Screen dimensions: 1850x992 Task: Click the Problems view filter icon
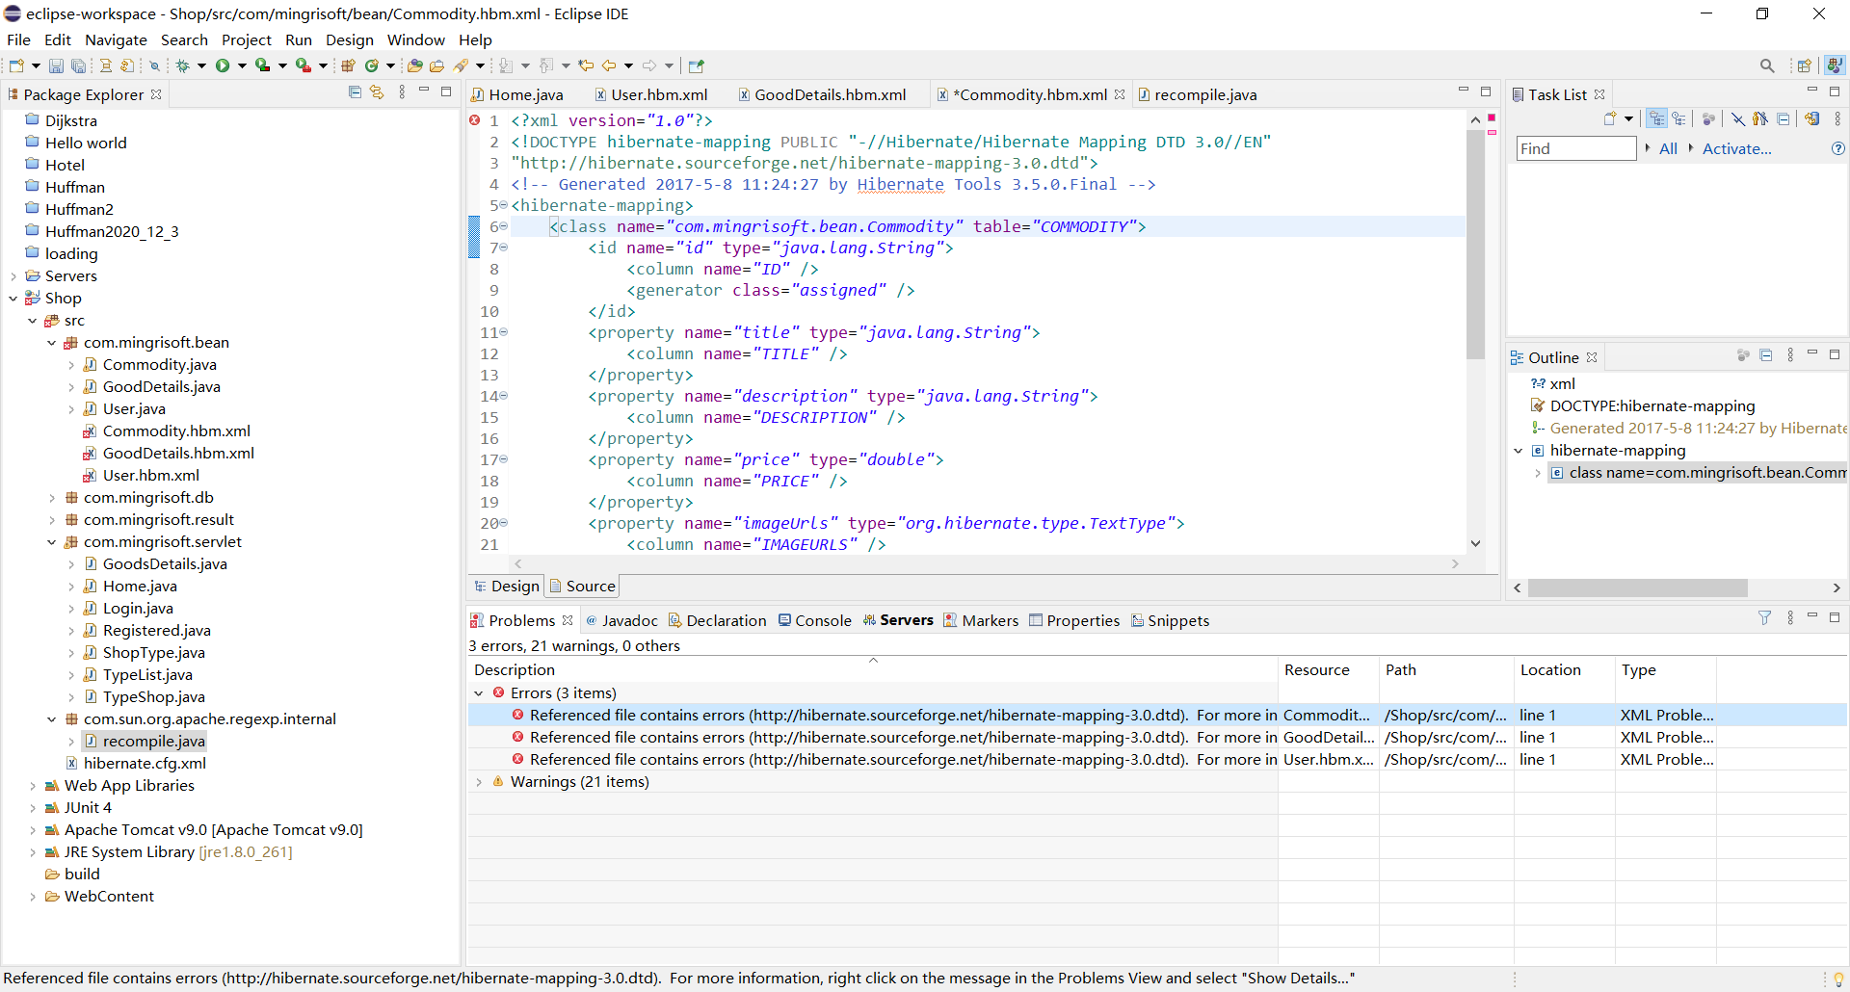pos(1764,618)
